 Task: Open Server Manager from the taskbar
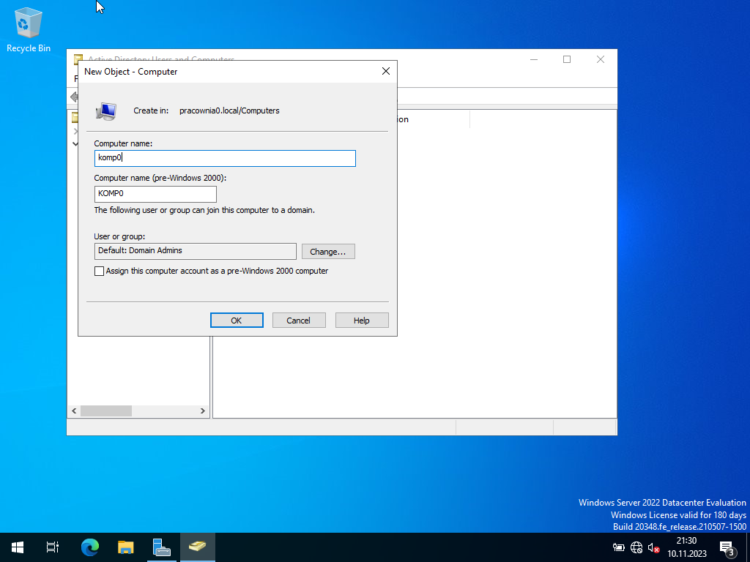pos(161,547)
